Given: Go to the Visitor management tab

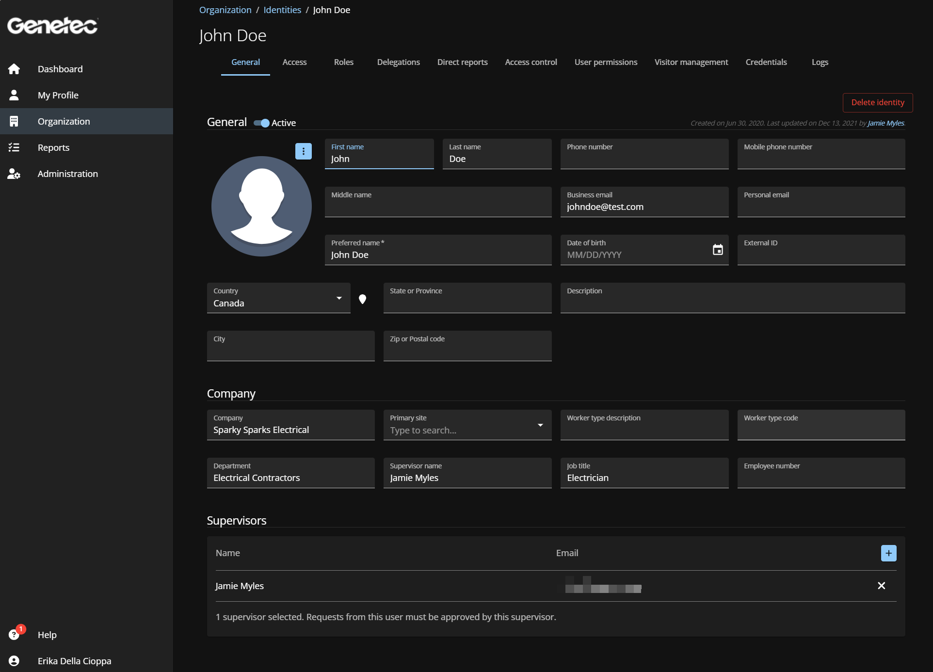Looking at the screenshot, I should tap(691, 62).
